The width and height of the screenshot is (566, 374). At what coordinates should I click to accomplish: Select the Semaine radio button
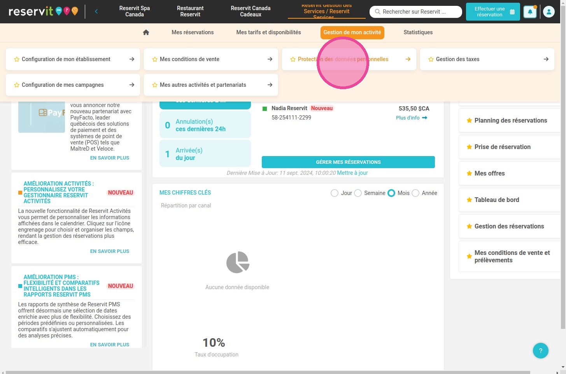(358, 193)
